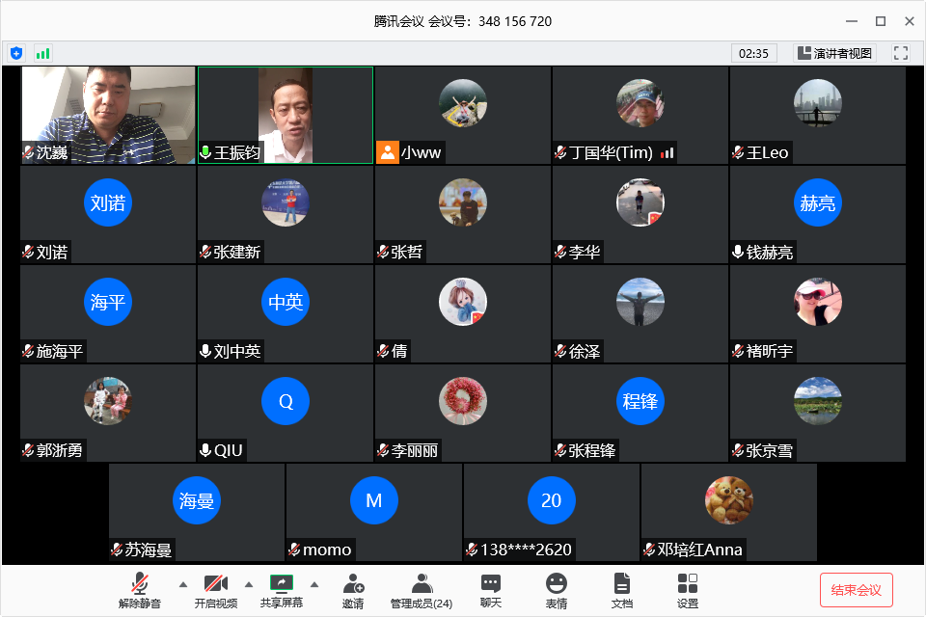The image size is (926, 617).
Task: Open the 设置 settings icon
Action: click(688, 590)
